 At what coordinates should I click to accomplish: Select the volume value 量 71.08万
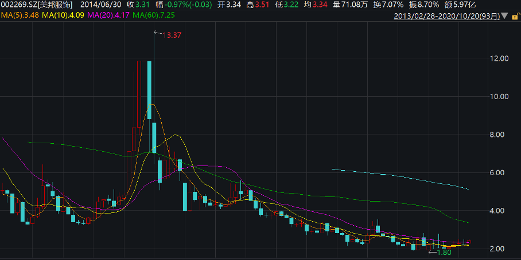pyautogui.click(x=349, y=5)
